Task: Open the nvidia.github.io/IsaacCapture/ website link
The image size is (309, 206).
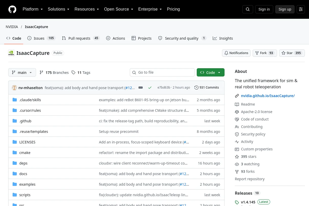Action: tap(268, 96)
